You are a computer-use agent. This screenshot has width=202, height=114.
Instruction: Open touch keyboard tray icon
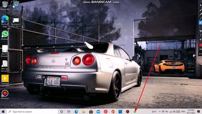pyautogui.click(x=178, y=111)
